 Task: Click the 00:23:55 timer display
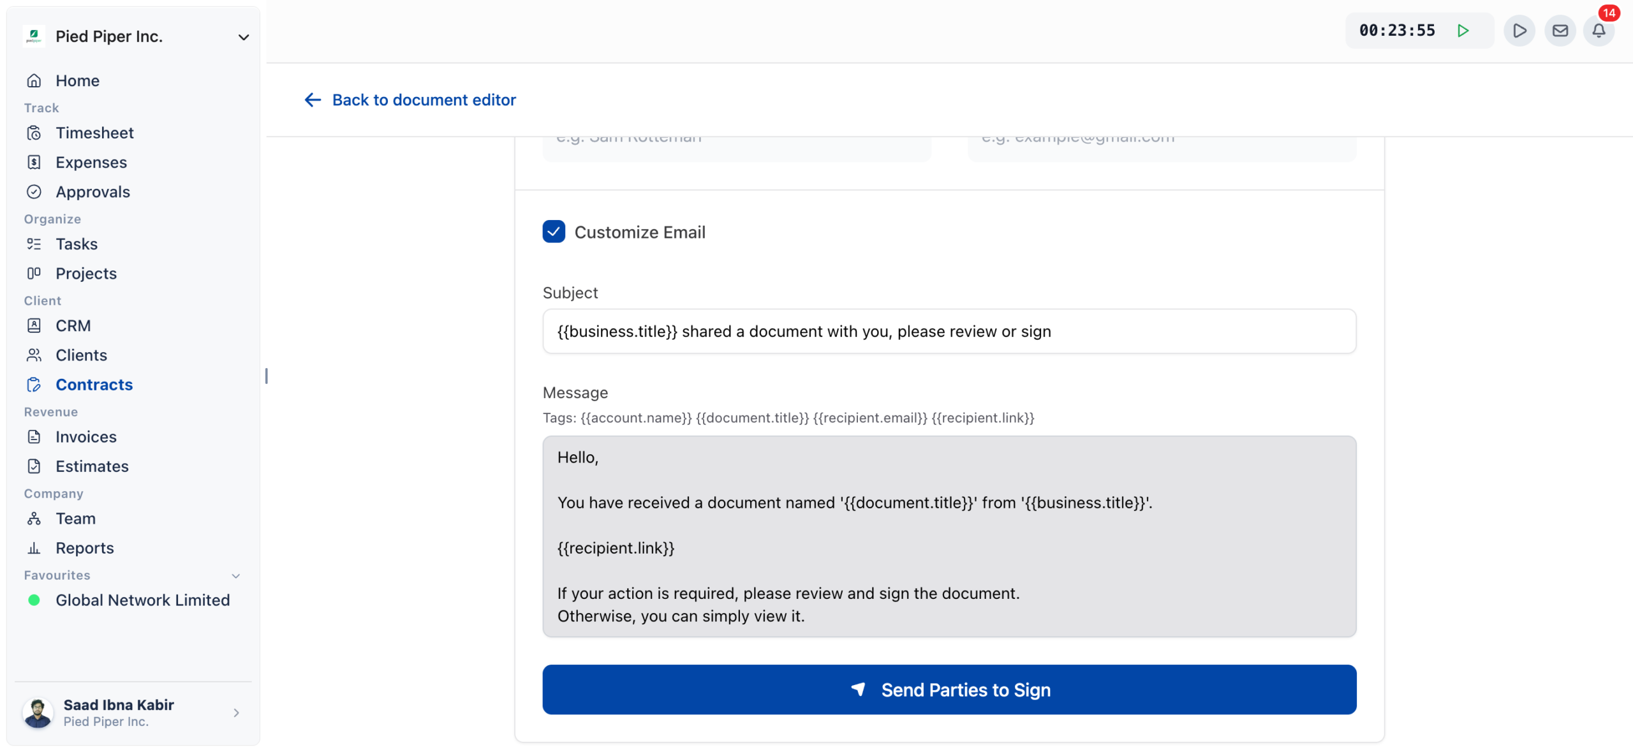[1397, 30]
